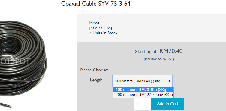
Task: Click the Starting at: label
Action: [146, 52]
